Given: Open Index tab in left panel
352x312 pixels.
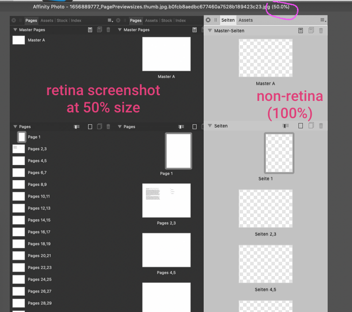Looking at the screenshot, I should [x=76, y=20].
